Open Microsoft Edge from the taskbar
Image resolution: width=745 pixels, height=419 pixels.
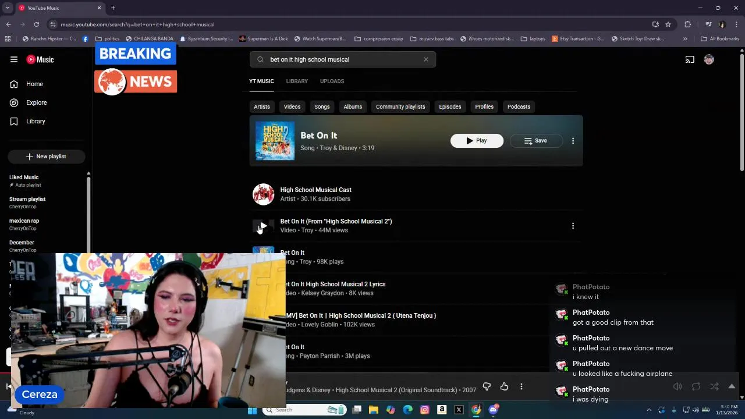(x=407, y=410)
